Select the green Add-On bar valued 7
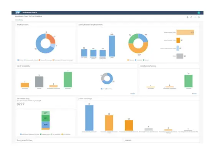The image size is (215, 154). [x=68, y=80]
